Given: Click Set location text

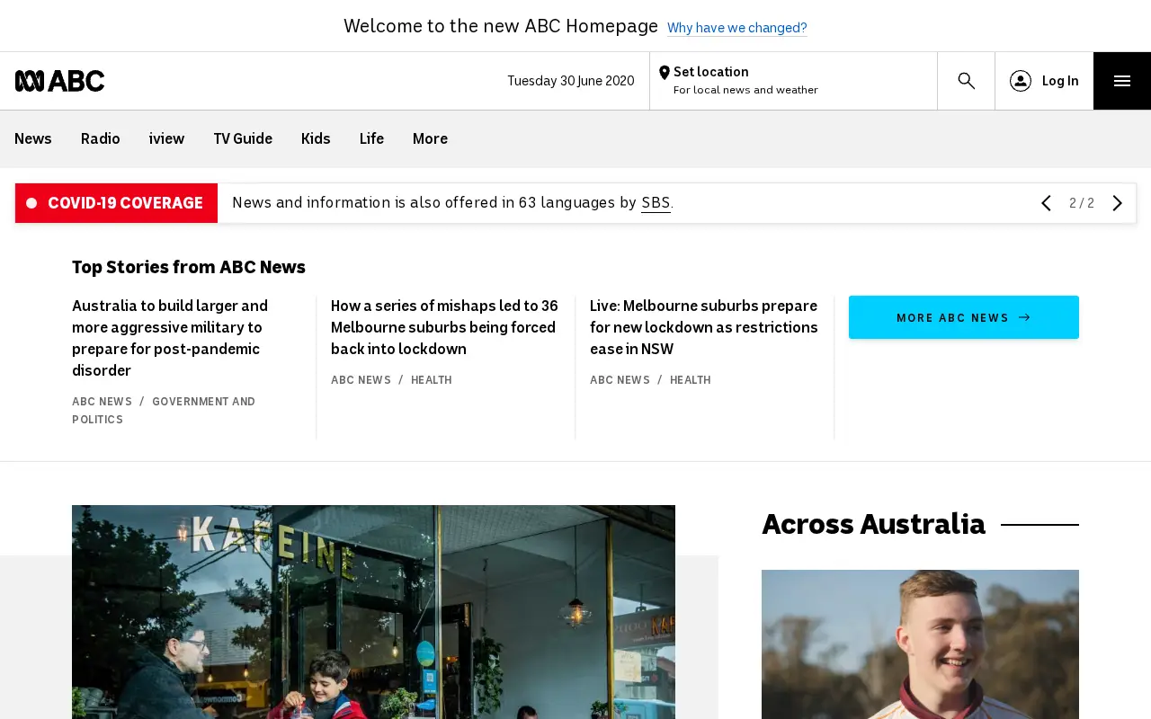Looking at the screenshot, I should point(710,72).
